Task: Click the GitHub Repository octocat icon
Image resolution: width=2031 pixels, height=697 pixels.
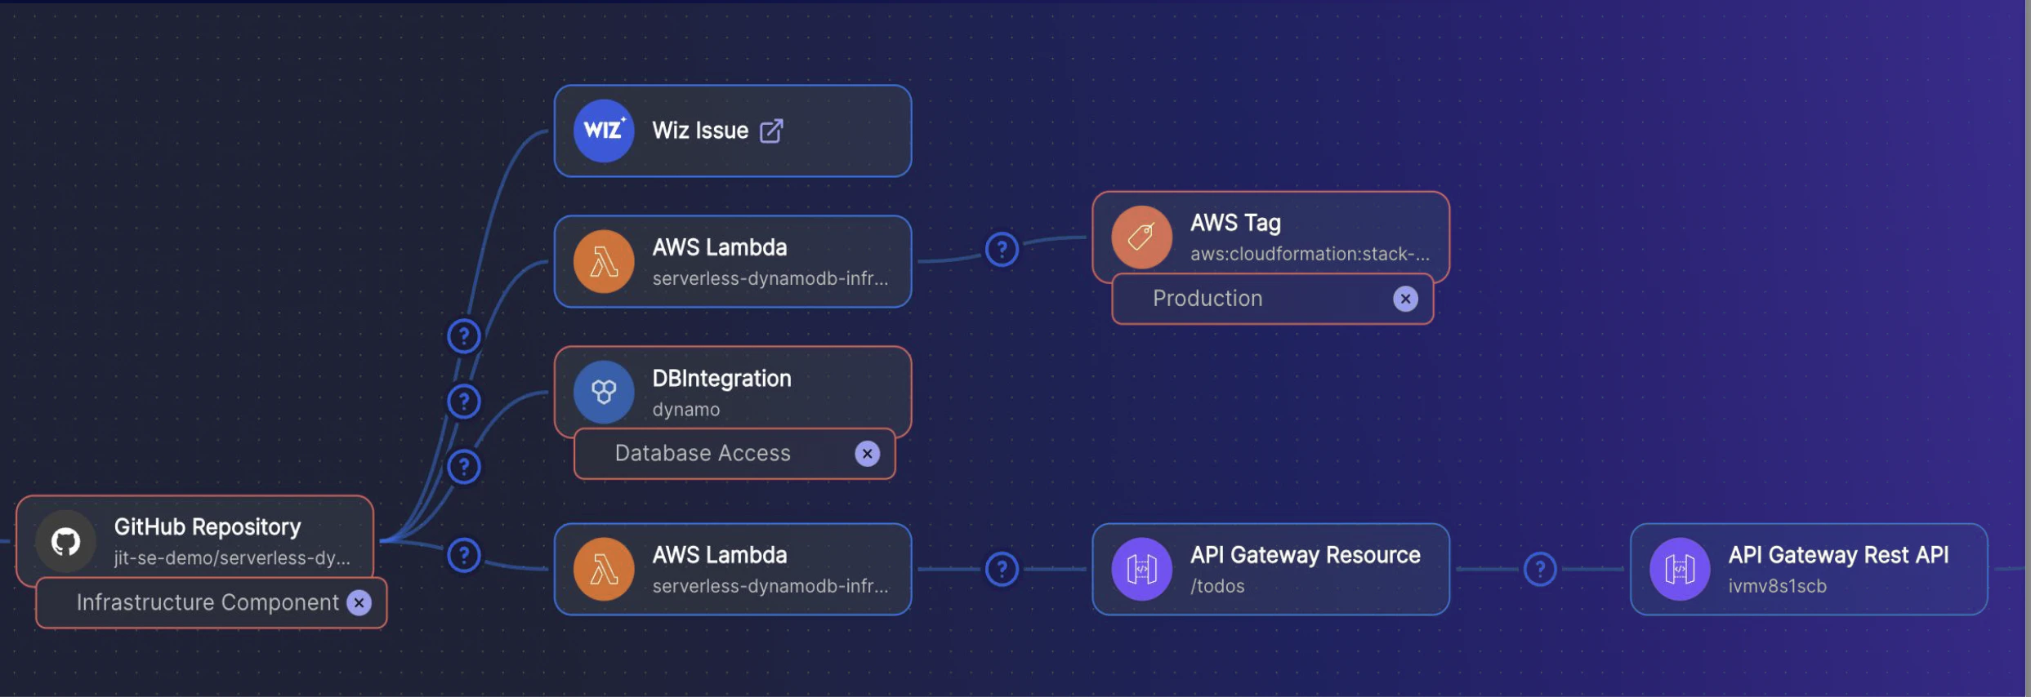Action: [x=66, y=541]
